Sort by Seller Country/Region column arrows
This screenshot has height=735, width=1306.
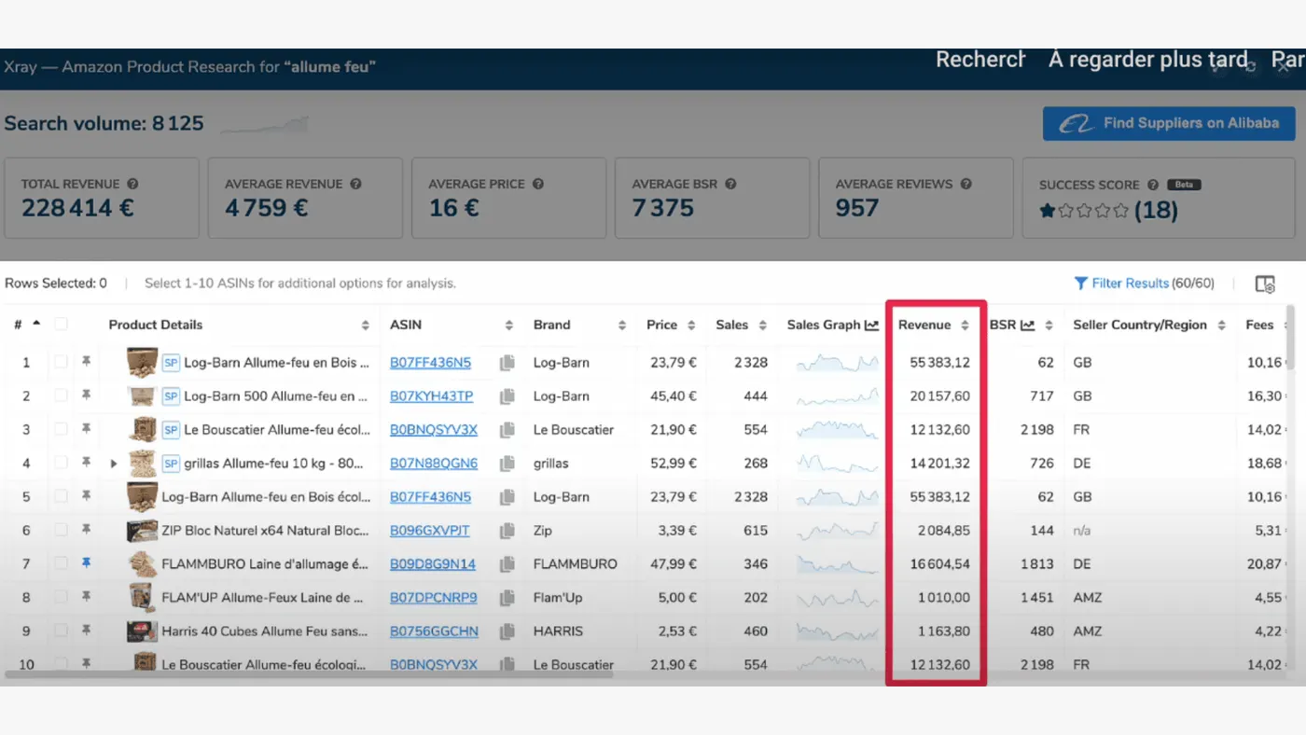pos(1221,326)
